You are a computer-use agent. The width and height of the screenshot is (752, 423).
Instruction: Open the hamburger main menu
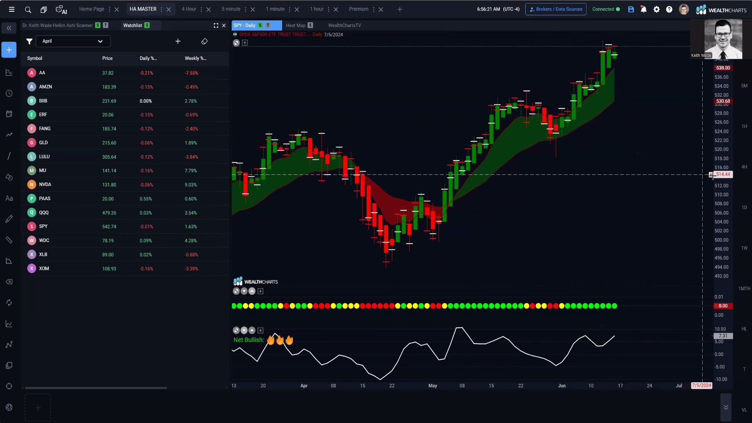pyautogui.click(x=12, y=9)
